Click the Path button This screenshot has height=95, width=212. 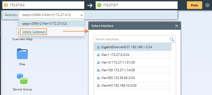pos(194,5)
